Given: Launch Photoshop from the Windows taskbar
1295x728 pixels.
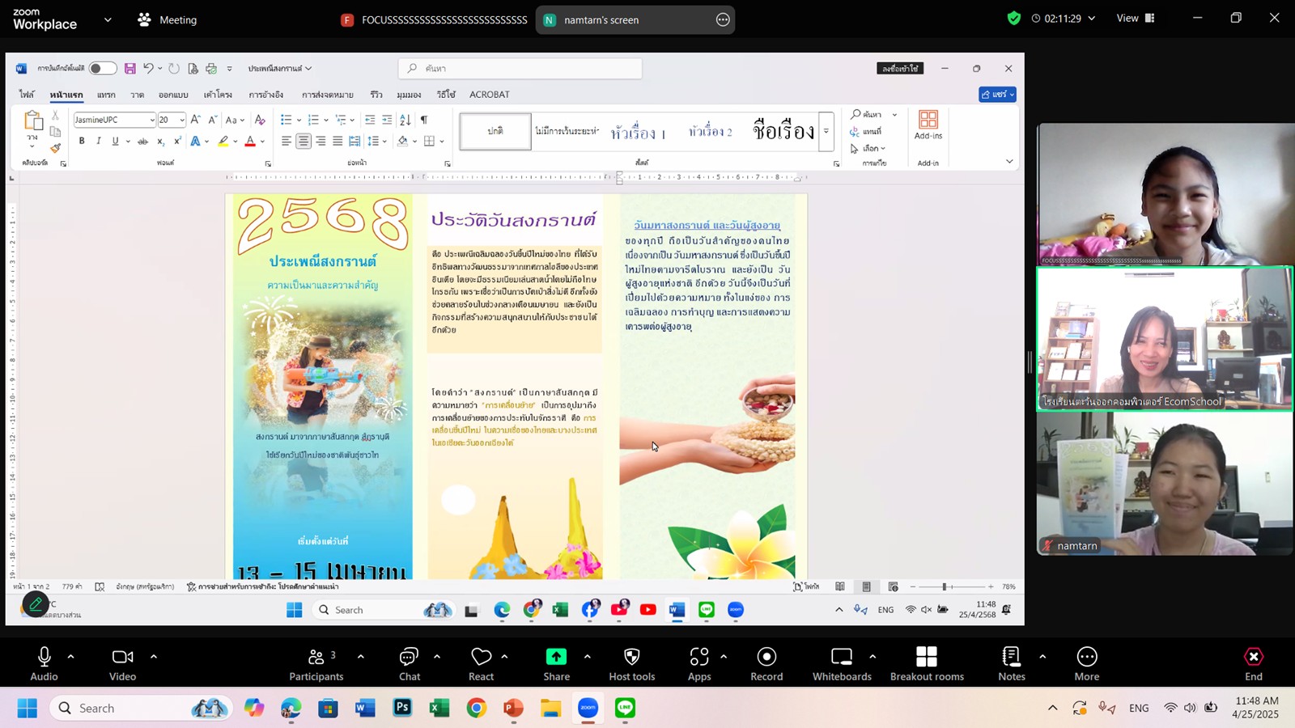Looking at the screenshot, I should (402, 709).
